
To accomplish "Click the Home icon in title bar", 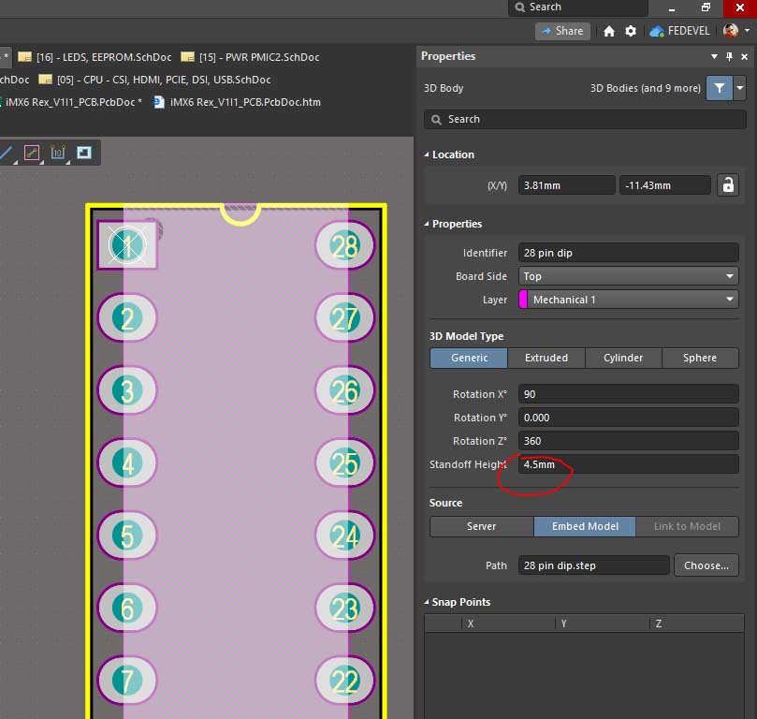I will coord(609,31).
